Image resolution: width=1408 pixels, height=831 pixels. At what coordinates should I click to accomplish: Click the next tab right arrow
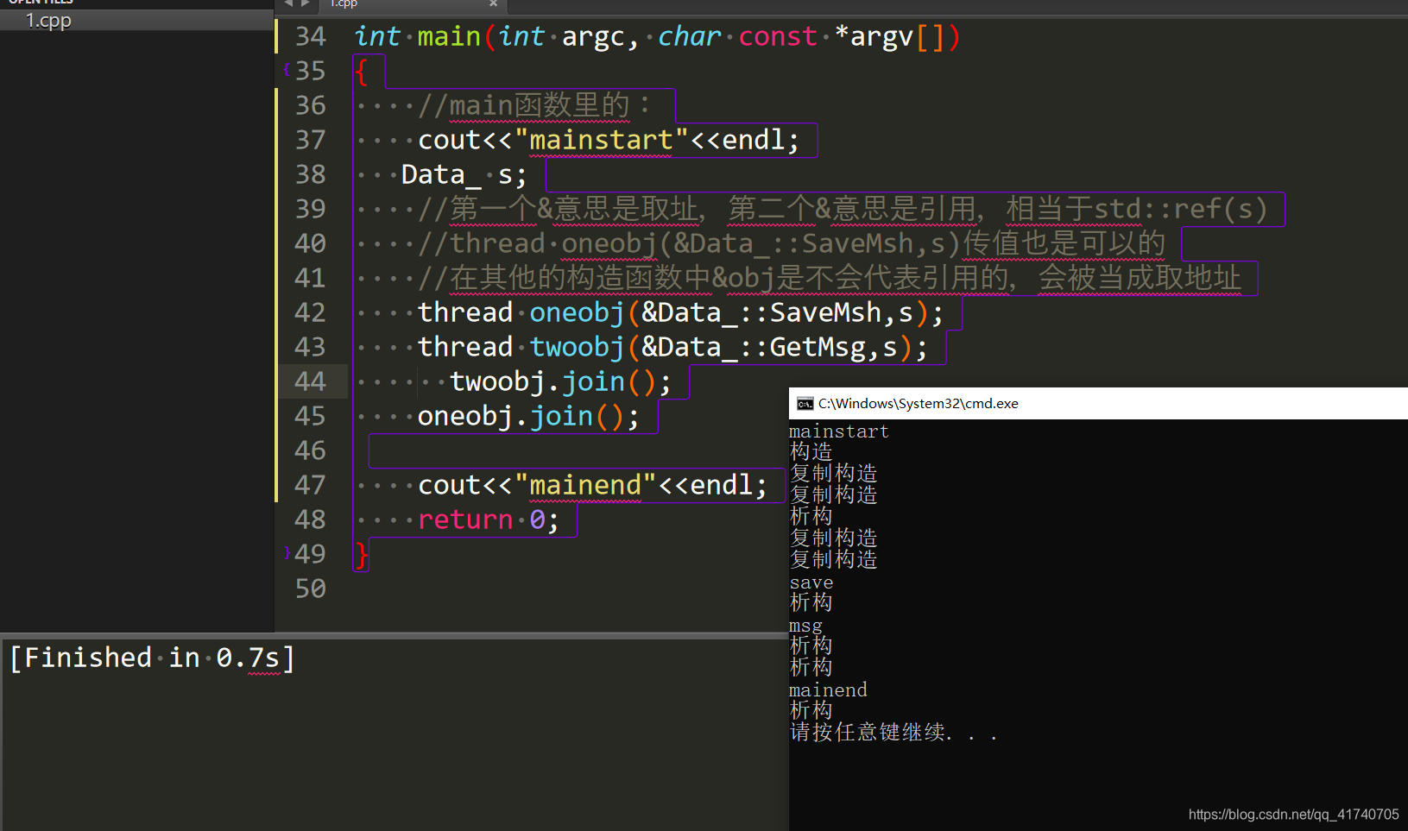click(x=305, y=3)
